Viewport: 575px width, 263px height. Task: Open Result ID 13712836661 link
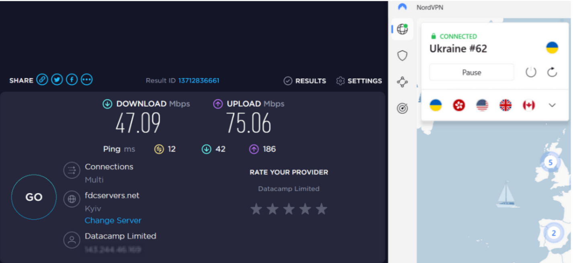199,81
